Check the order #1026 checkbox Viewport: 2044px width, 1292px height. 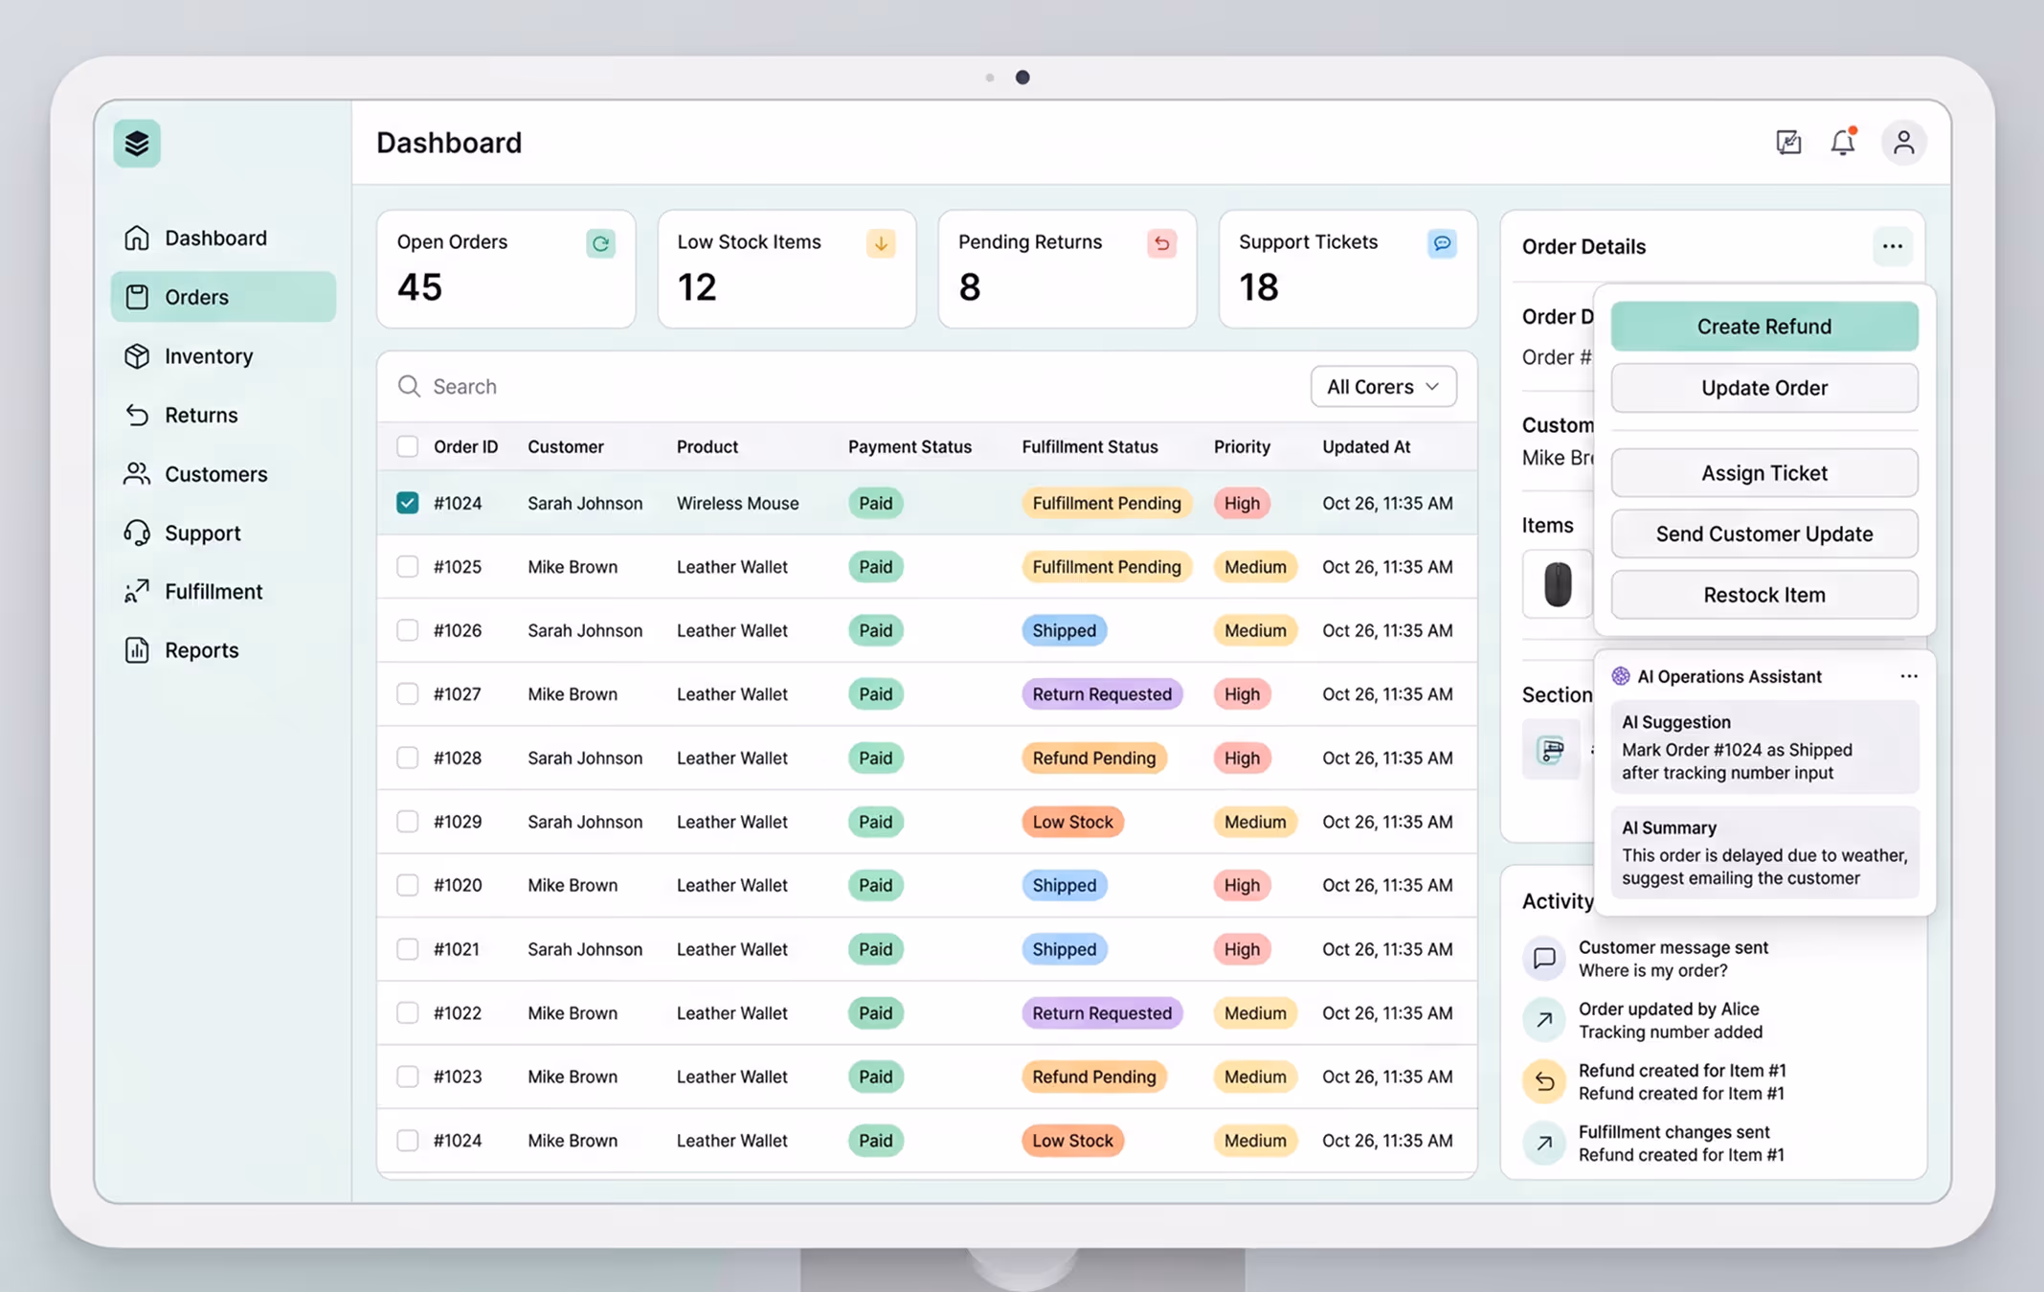407,630
